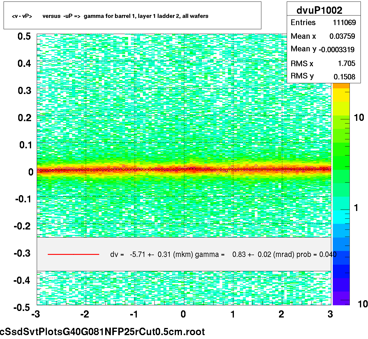Click the Mean x value 0.03759
368x339 pixels.
click(x=342, y=36)
